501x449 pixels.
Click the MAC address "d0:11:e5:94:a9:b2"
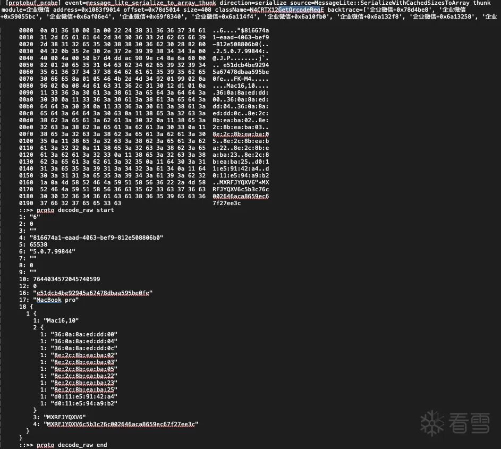click(84, 403)
